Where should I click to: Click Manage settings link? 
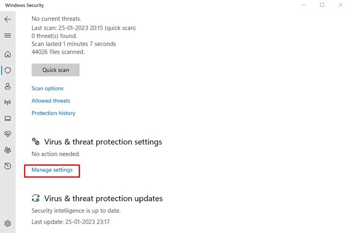(x=52, y=170)
